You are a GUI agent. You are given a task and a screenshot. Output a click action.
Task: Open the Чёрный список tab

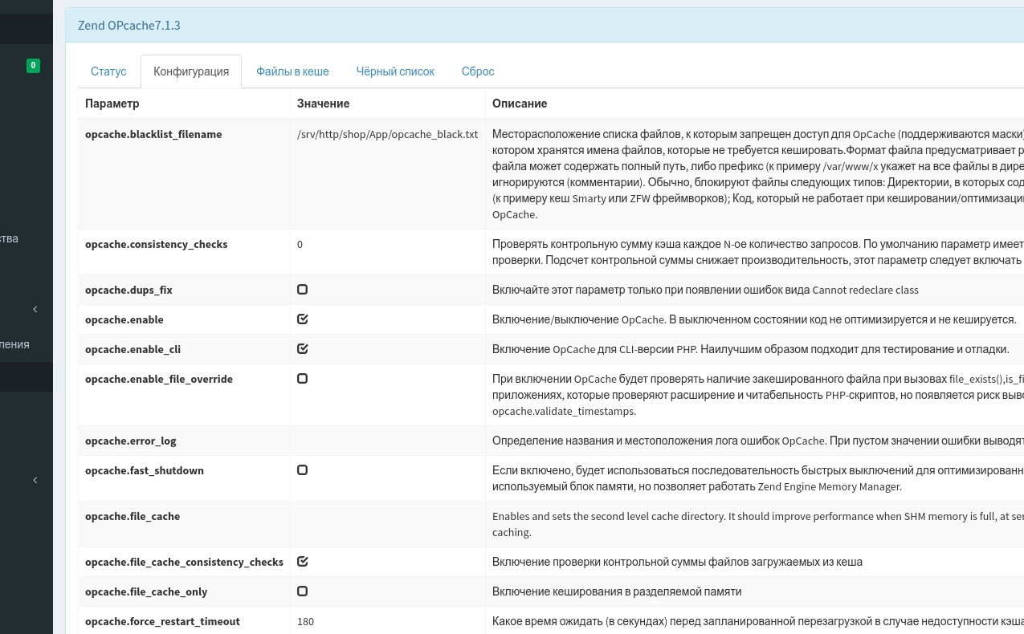click(395, 71)
